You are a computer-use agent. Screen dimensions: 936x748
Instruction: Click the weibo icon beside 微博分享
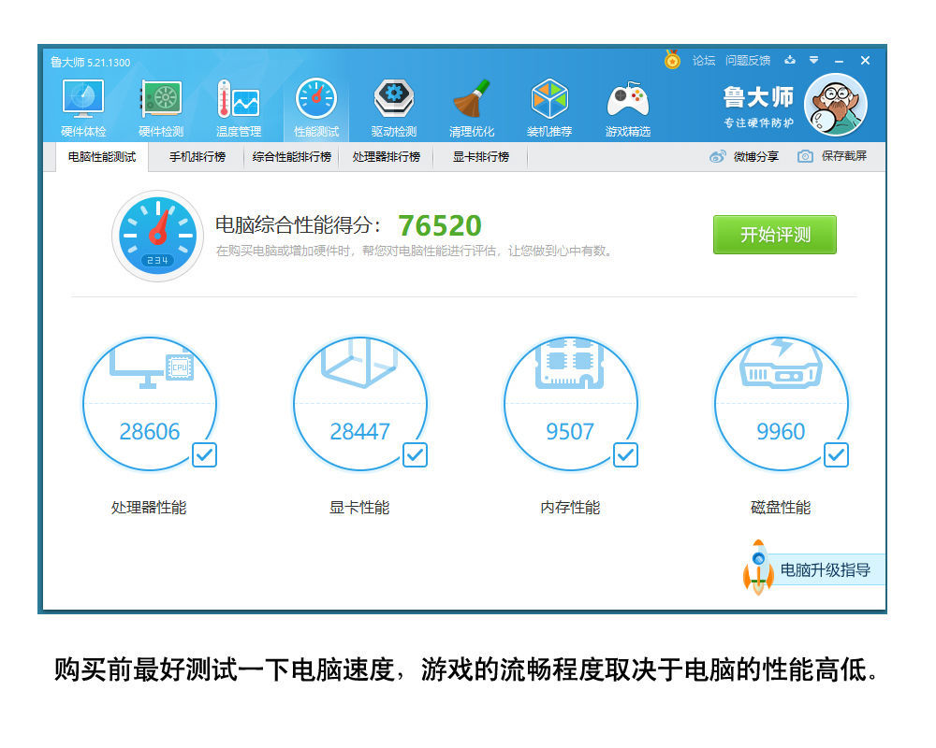pos(718,156)
